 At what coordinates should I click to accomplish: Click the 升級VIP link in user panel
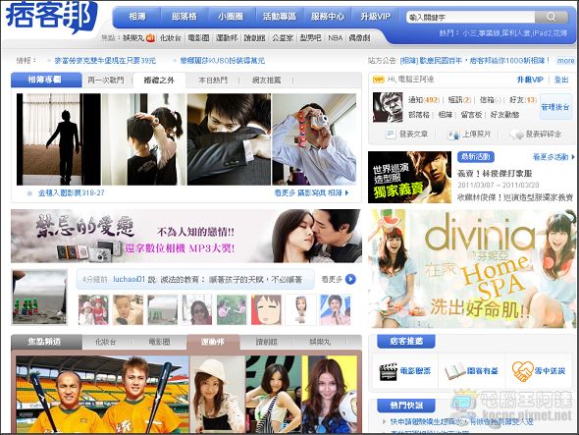pos(530,80)
